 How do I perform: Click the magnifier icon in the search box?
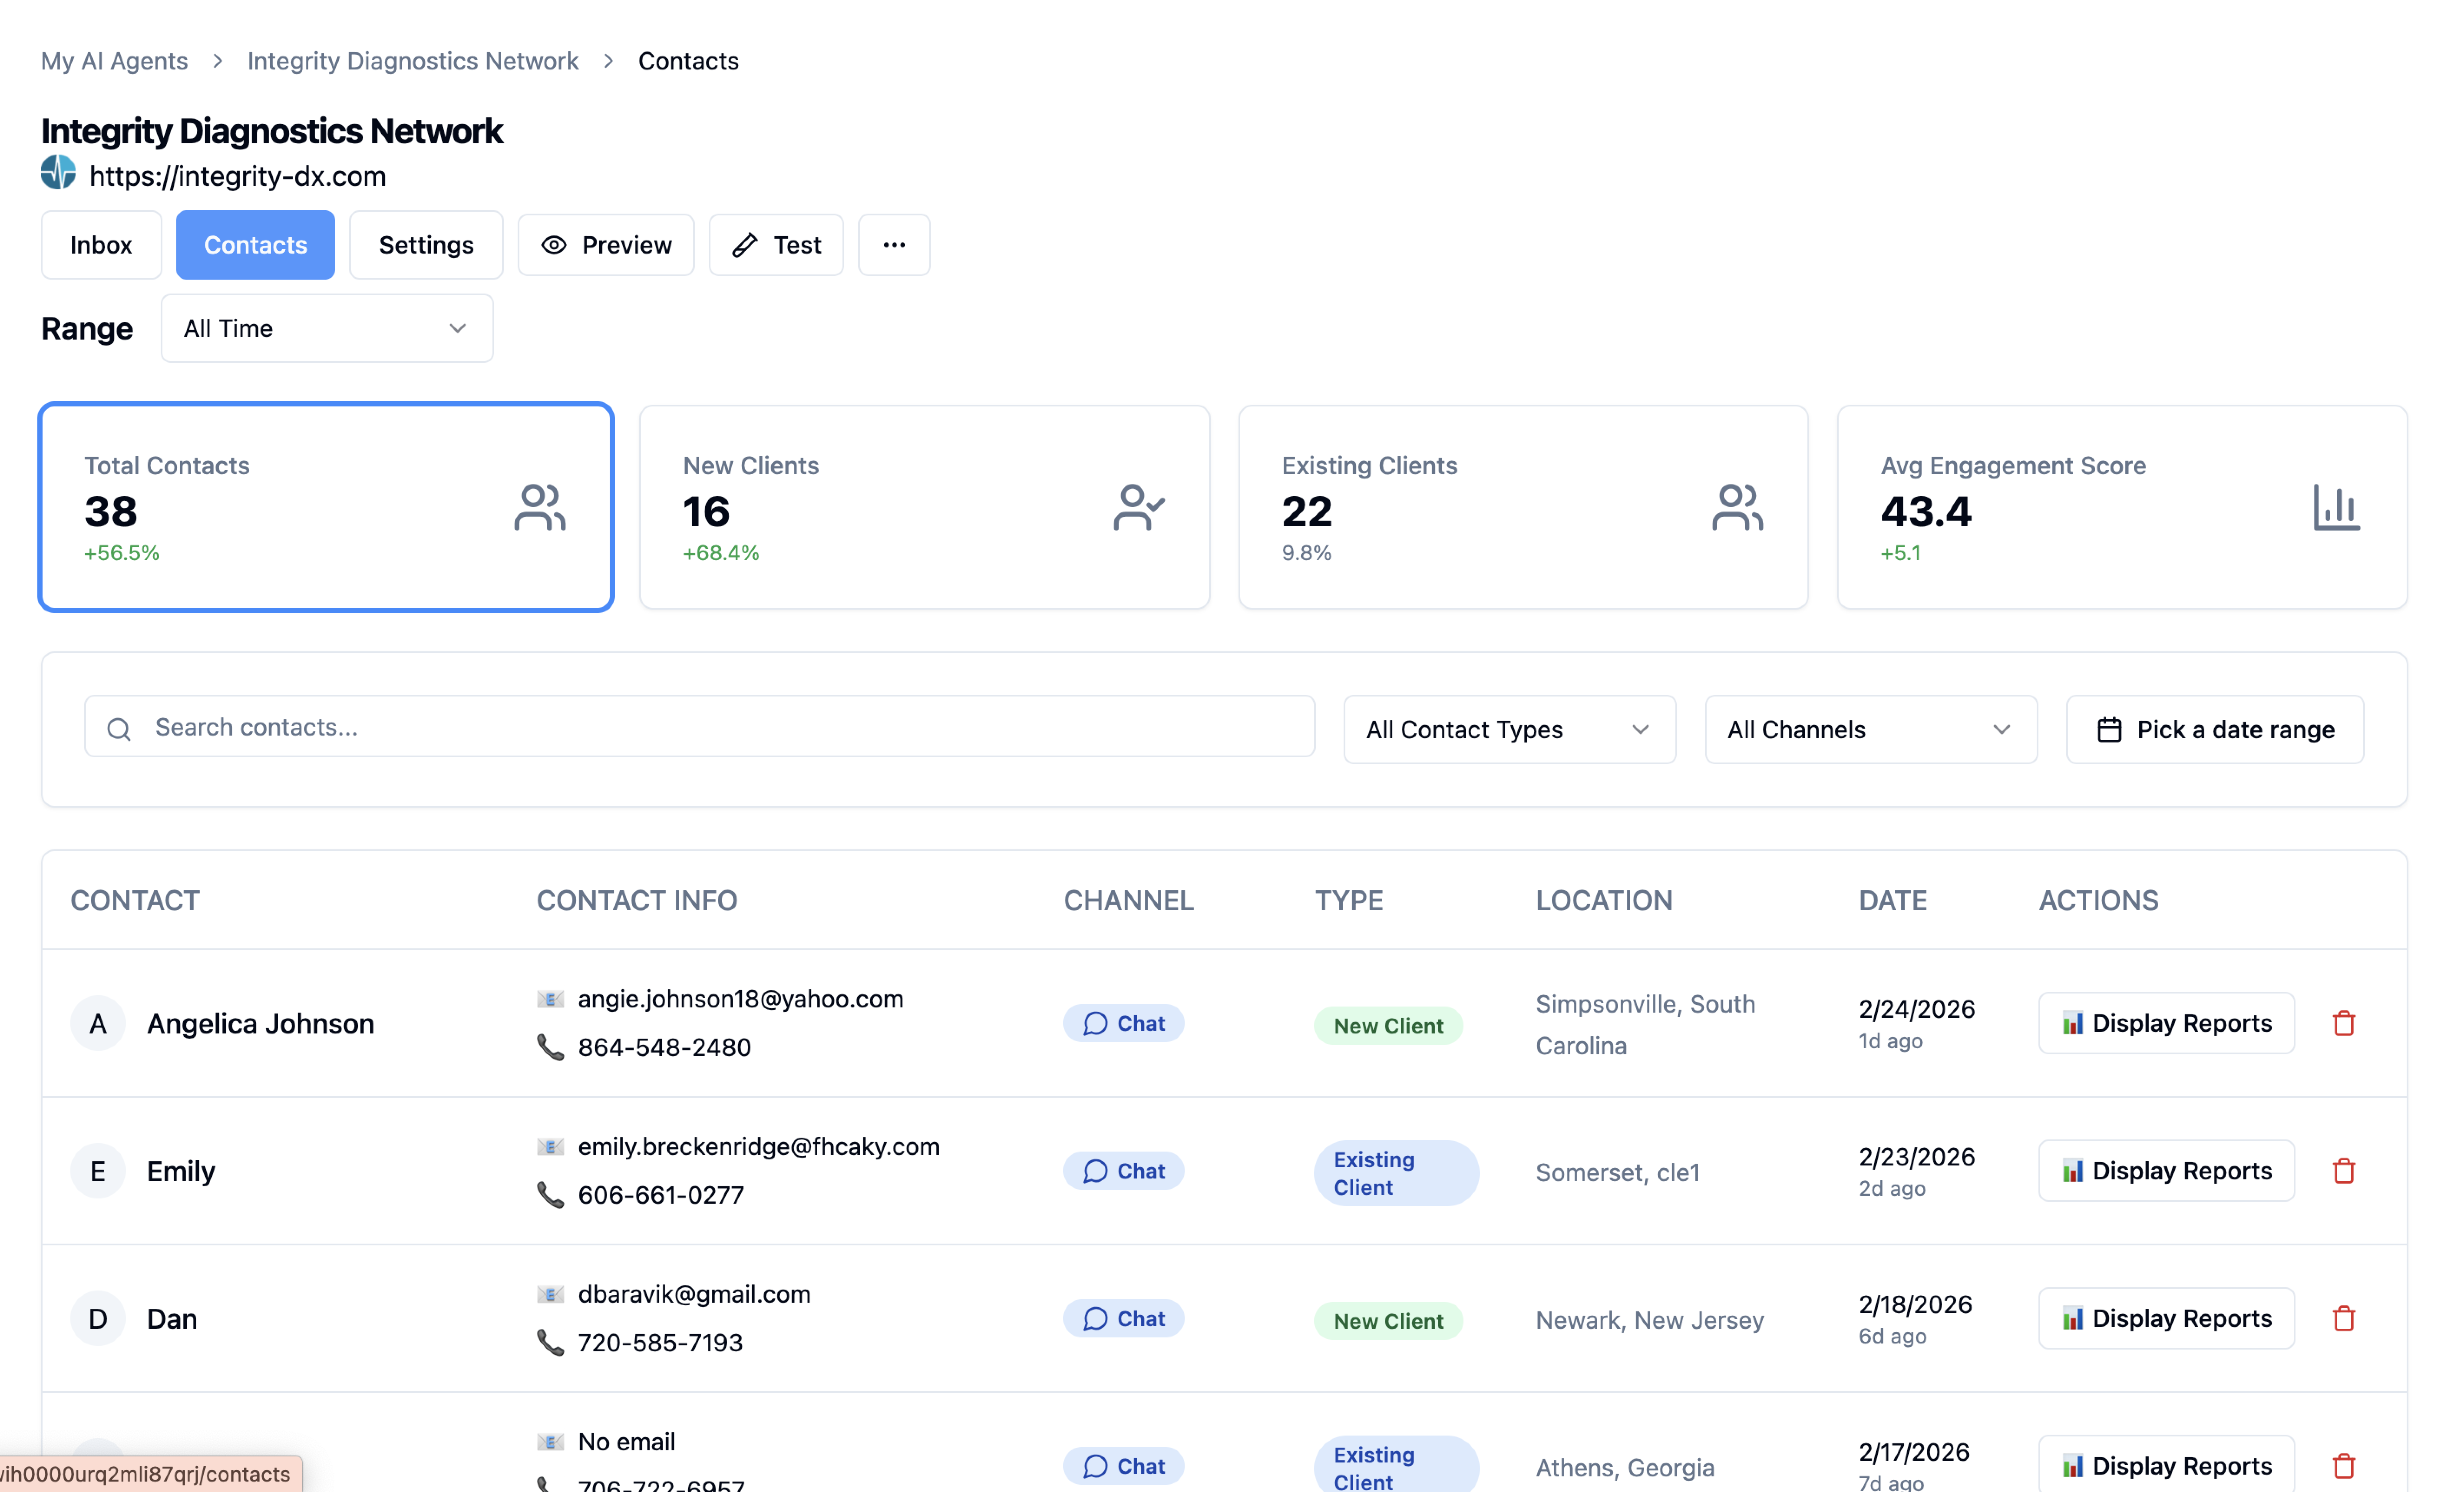click(x=119, y=729)
